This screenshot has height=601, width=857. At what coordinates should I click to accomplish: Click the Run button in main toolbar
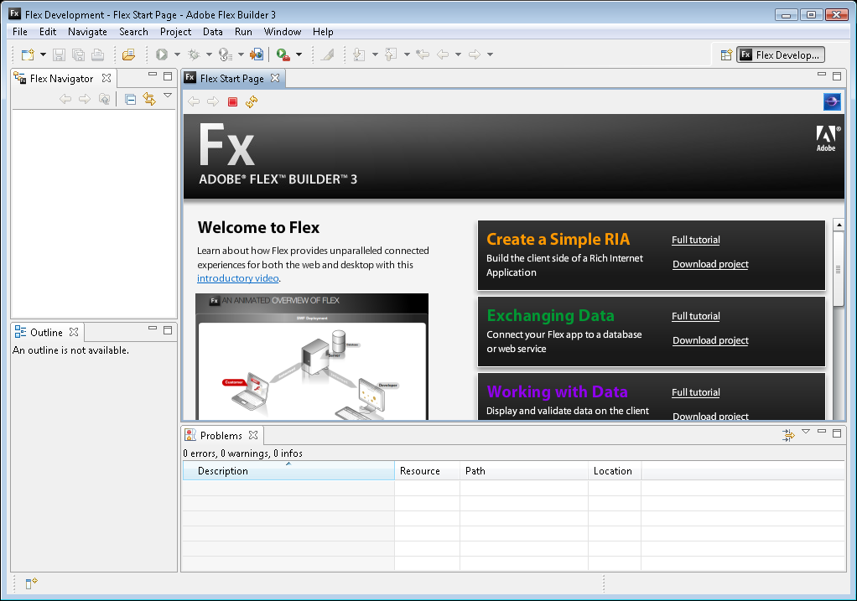162,54
